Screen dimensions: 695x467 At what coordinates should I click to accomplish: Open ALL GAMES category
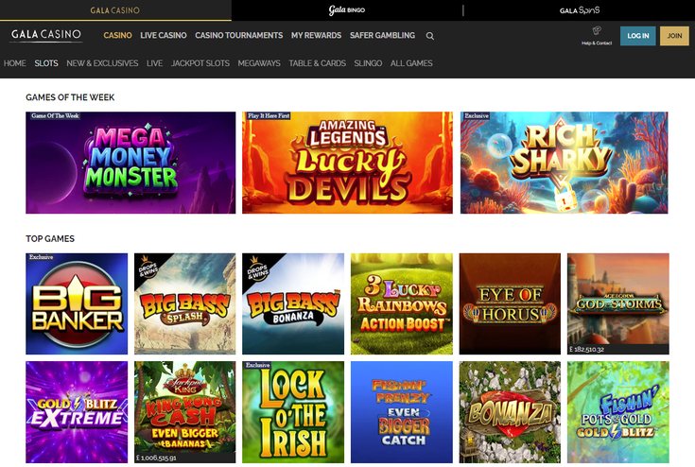pos(411,63)
